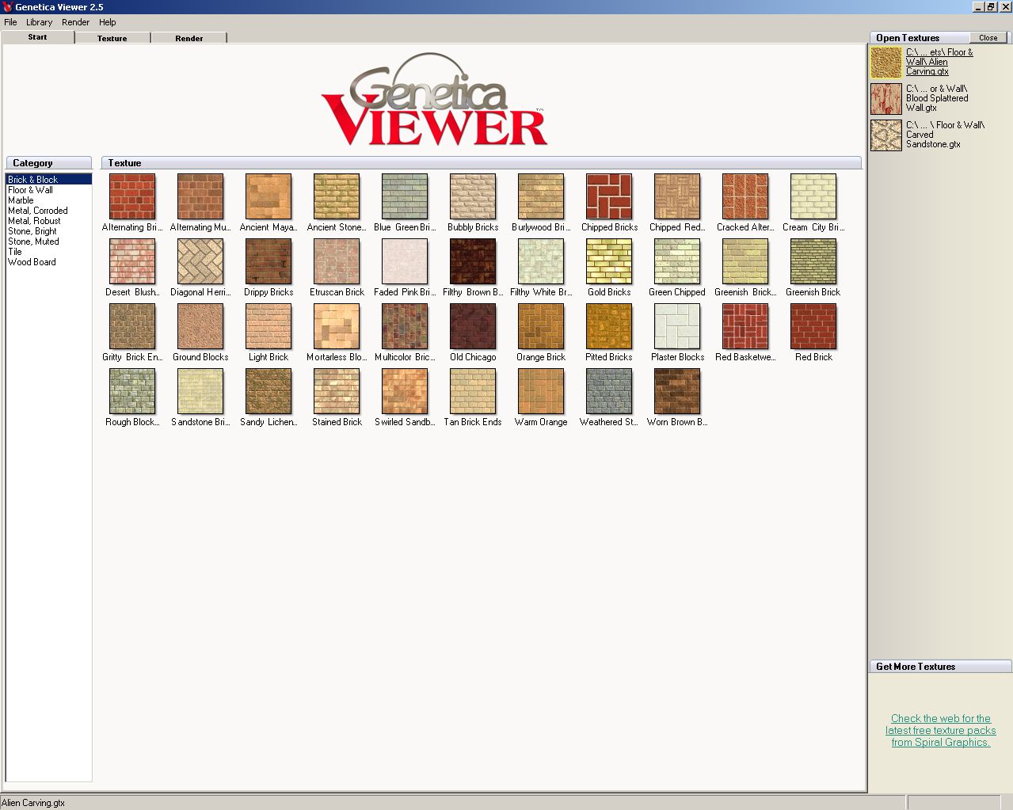Open the Render menu
Image resolution: width=1013 pixels, height=810 pixels.
point(76,22)
